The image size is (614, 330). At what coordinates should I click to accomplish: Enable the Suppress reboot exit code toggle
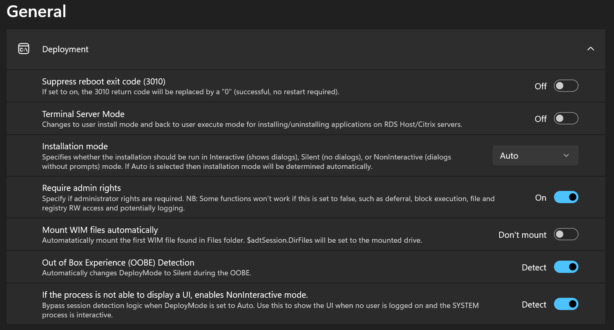click(566, 86)
